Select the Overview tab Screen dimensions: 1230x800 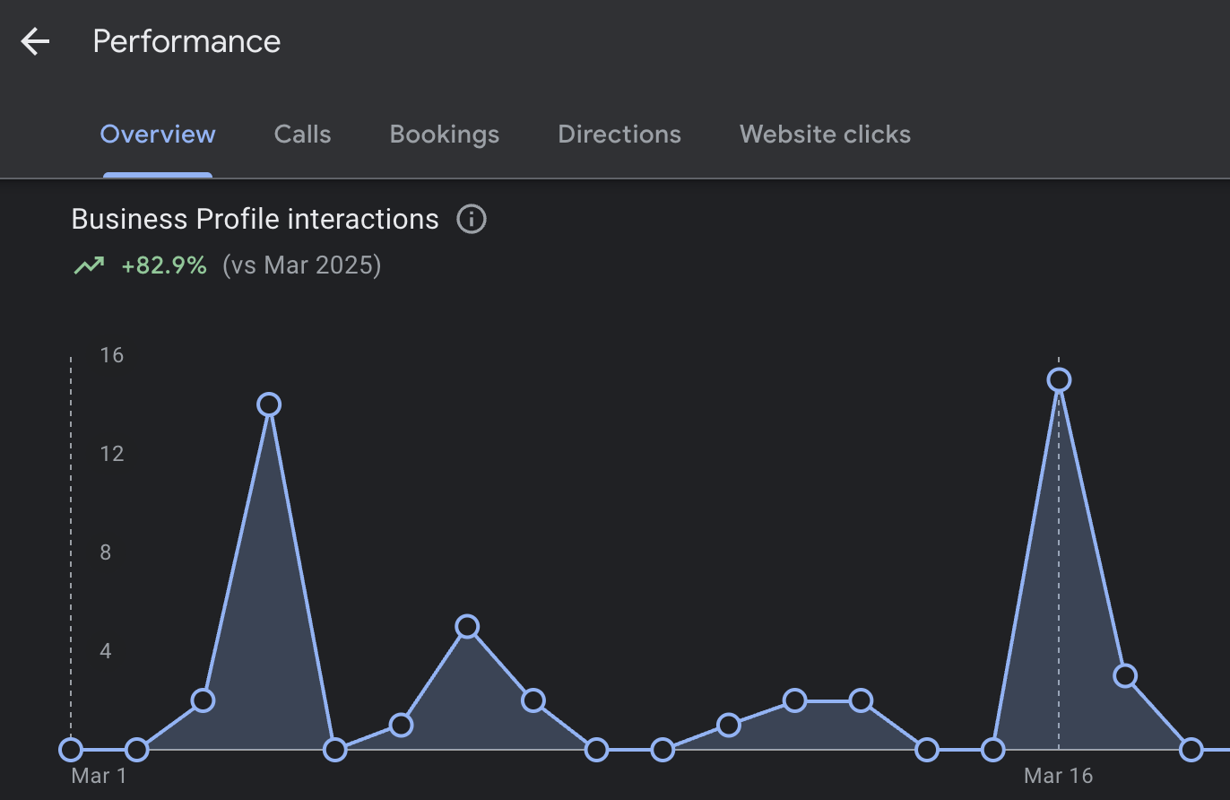point(158,135)
